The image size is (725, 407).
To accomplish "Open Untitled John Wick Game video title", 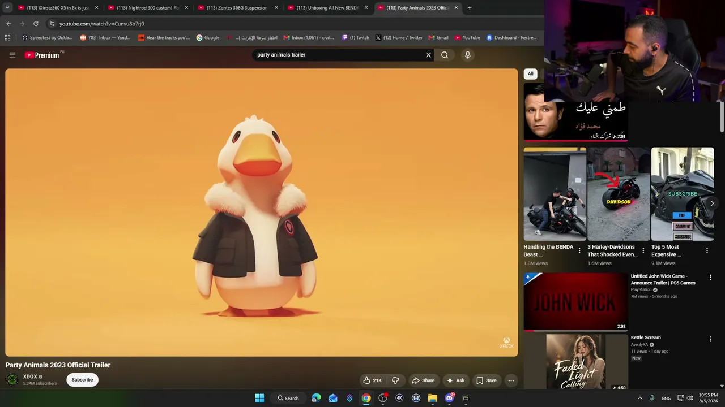I will pos(663,280).
